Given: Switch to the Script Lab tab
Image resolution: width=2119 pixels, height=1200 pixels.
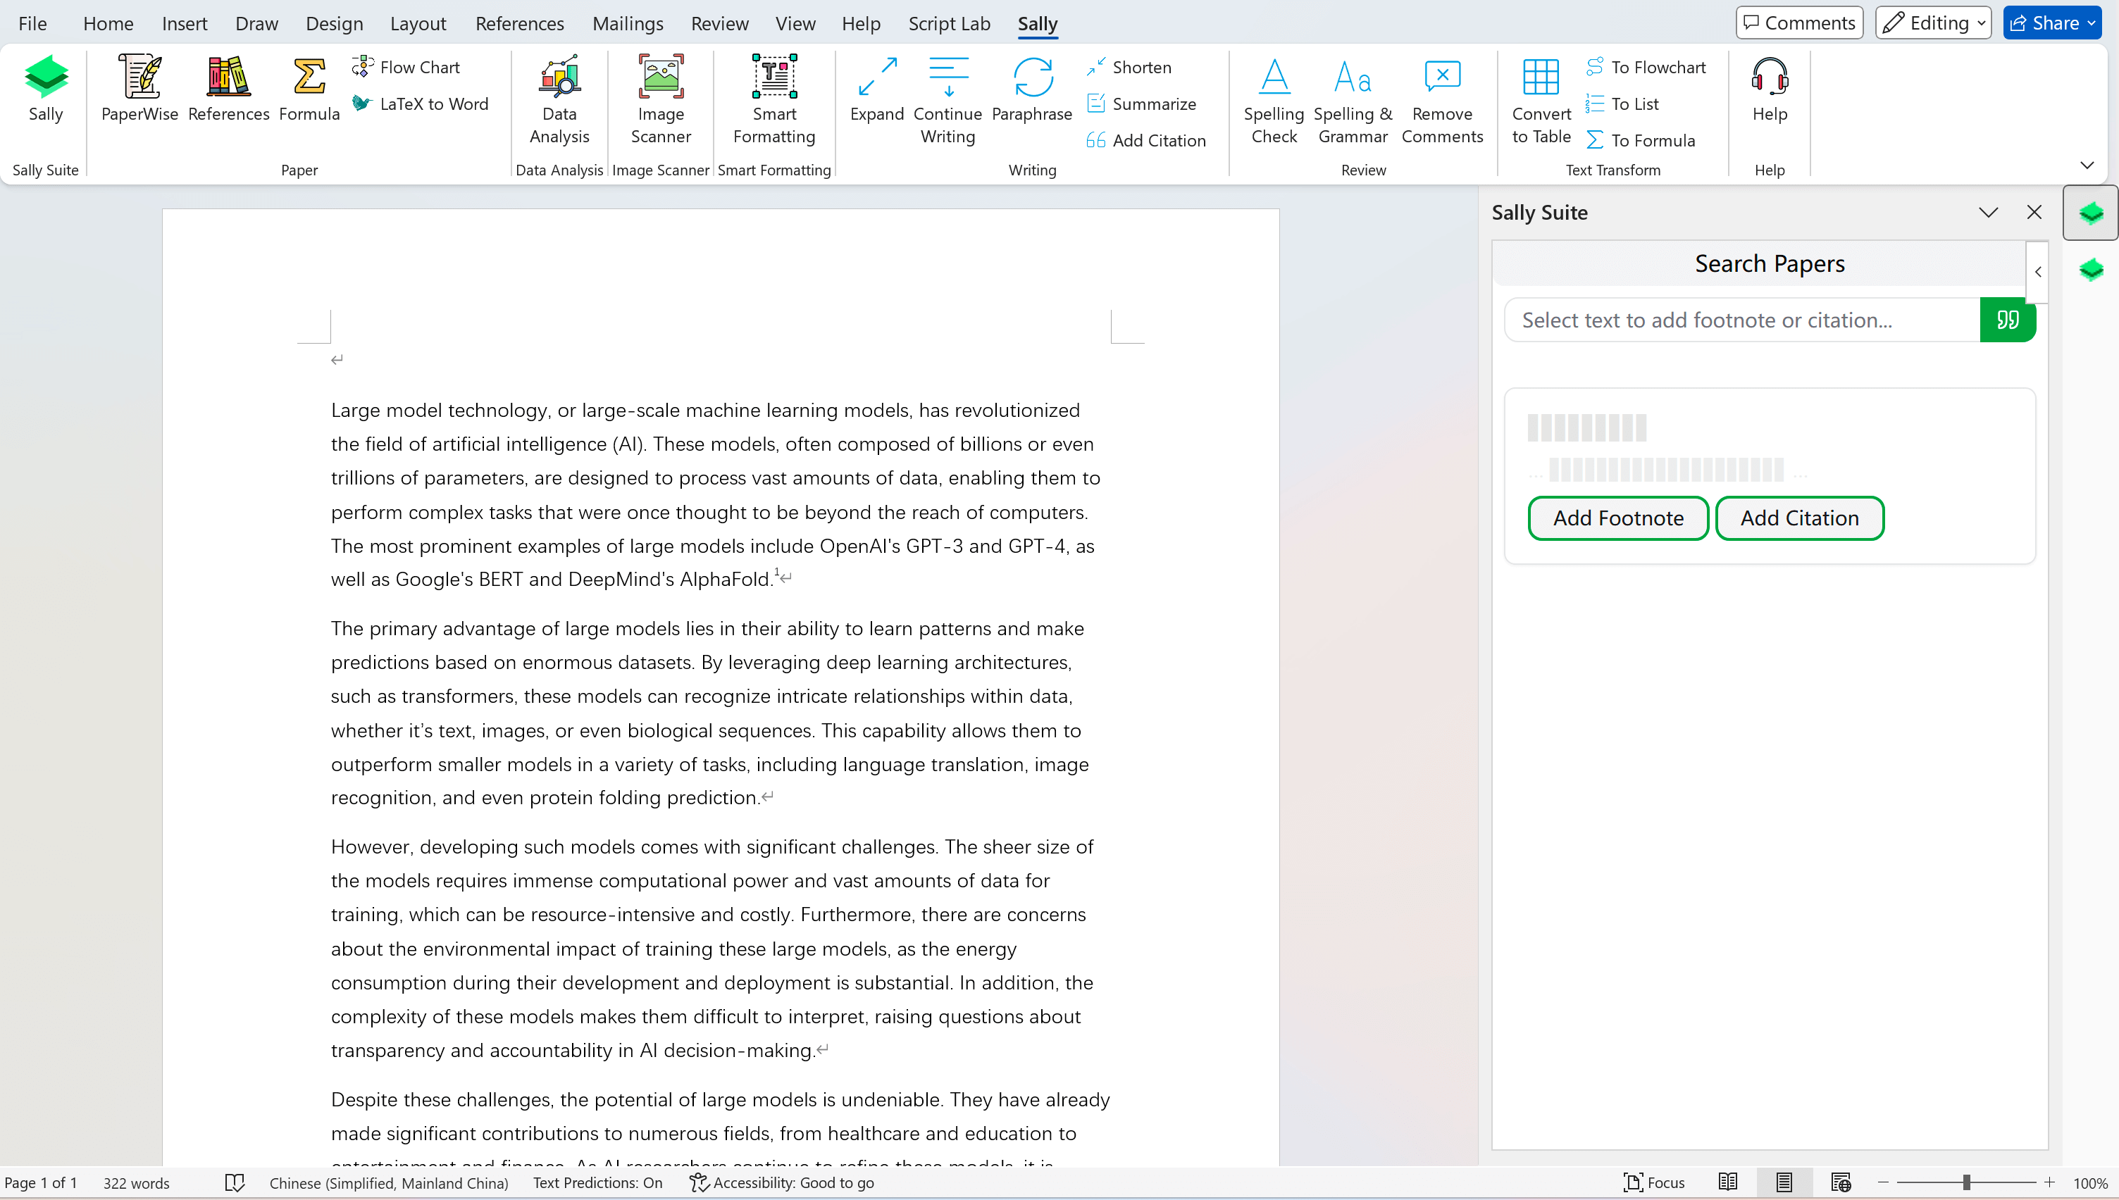Looking at the screenshot, I should click(x=949, y=23).
